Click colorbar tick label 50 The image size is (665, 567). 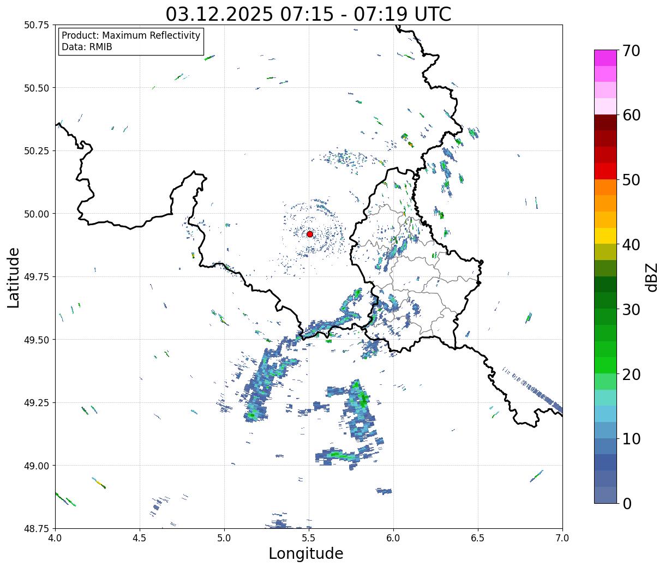[631, 180]
